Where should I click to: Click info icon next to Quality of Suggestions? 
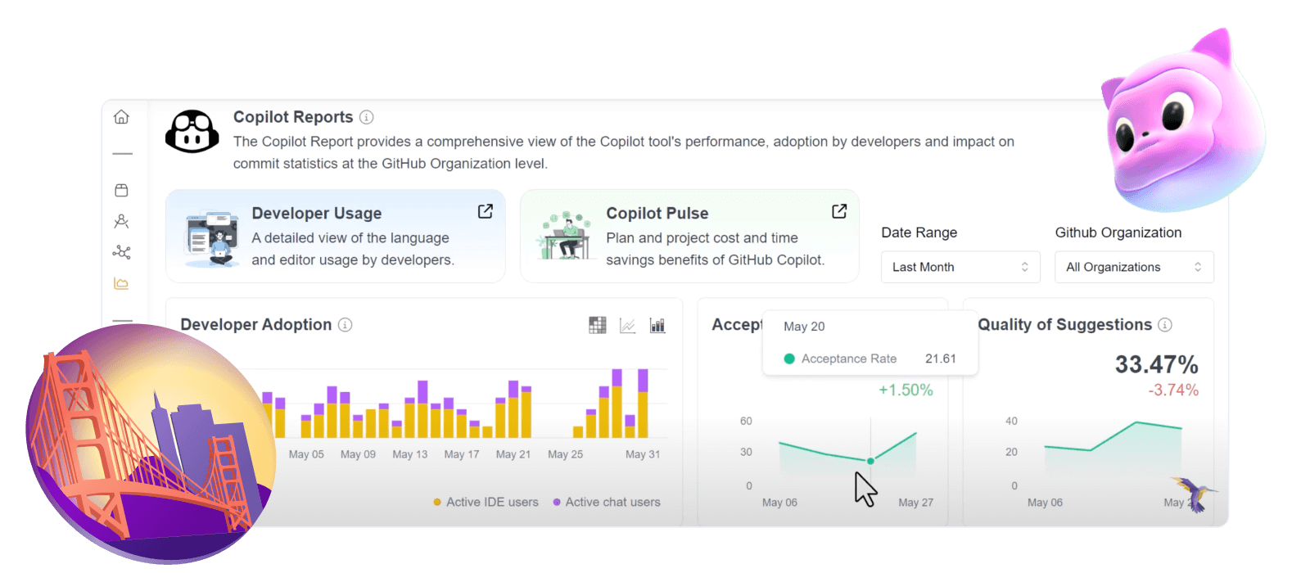[1165, 325]
